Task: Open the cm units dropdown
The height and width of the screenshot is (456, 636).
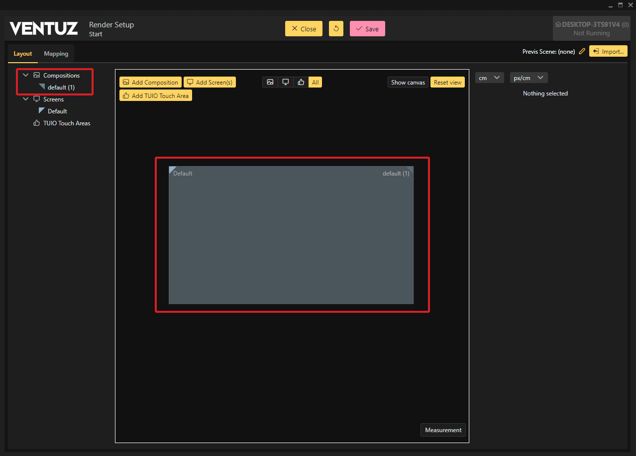Action: tap(489, 78)
